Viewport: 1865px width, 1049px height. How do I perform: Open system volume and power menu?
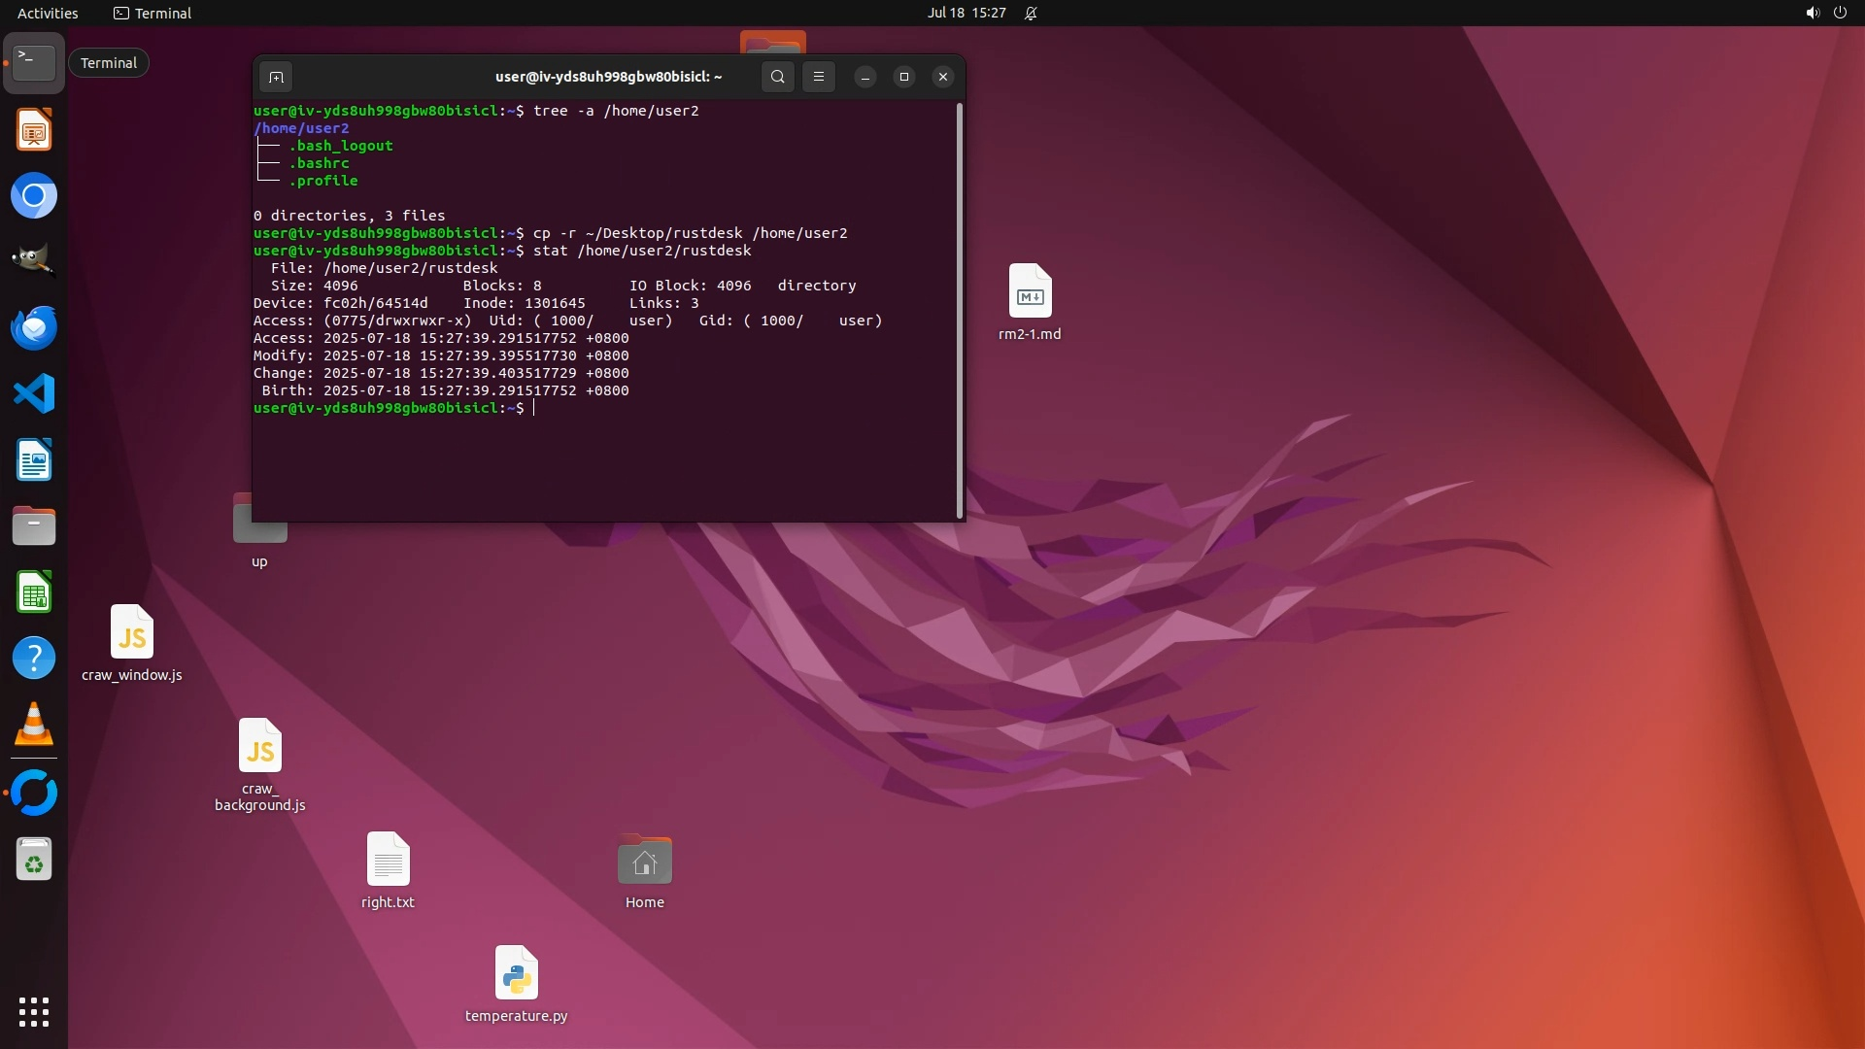1826,13
